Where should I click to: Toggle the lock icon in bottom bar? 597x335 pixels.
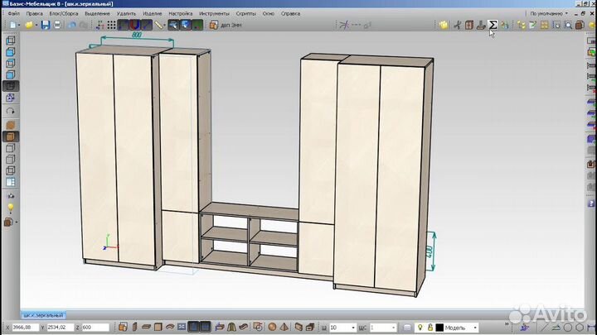coord(430,328)
